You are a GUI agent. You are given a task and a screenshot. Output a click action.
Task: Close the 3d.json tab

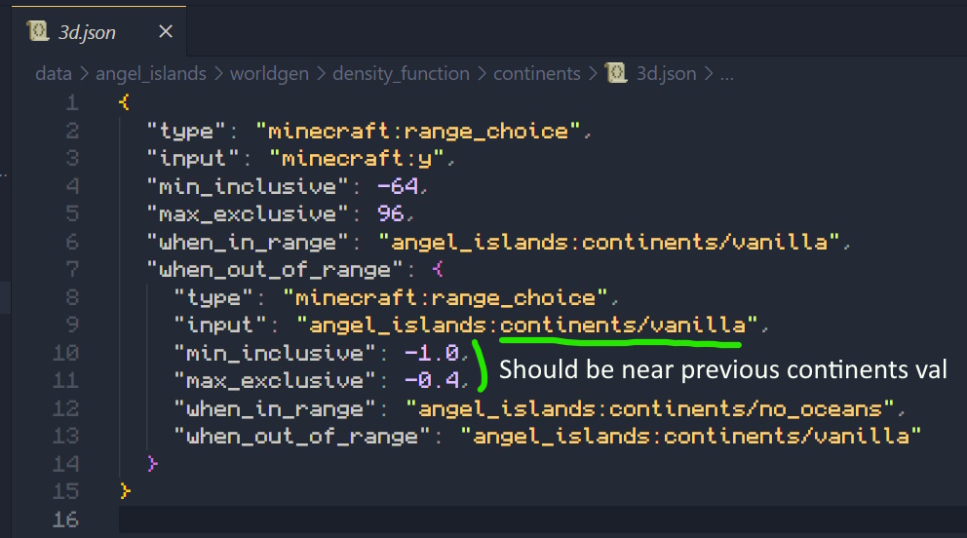coord(166,31)
